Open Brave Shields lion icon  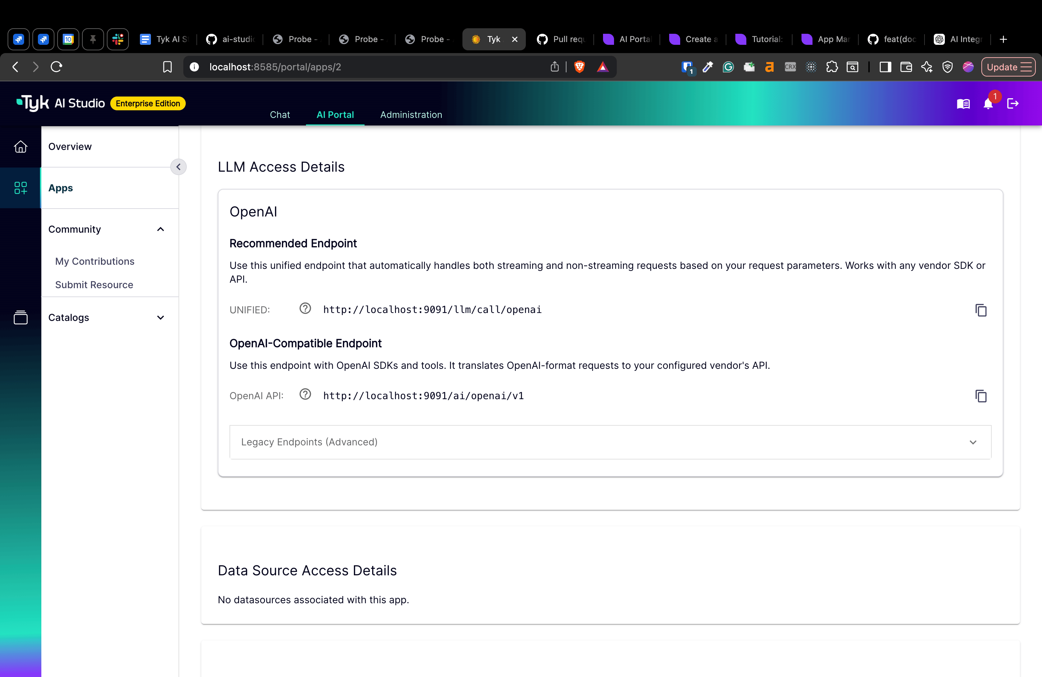click(579, 67)
